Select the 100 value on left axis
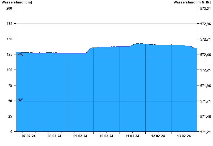213x146 pixels. [9, 70]
